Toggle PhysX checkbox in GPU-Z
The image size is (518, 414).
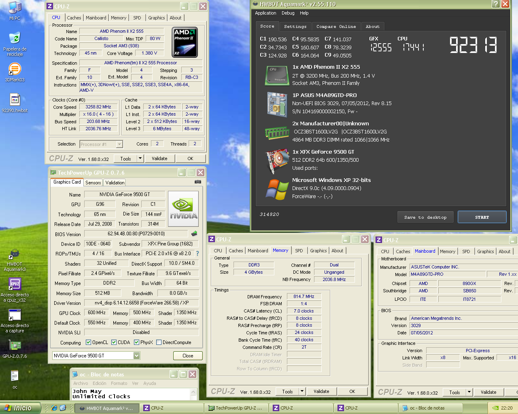click(x=136, y=342)
